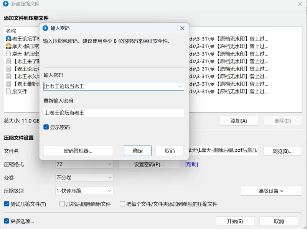Open the 分卷 不分卷 dropdown
Viewport: 307px width, 229px height.
(x=84, y=178)
